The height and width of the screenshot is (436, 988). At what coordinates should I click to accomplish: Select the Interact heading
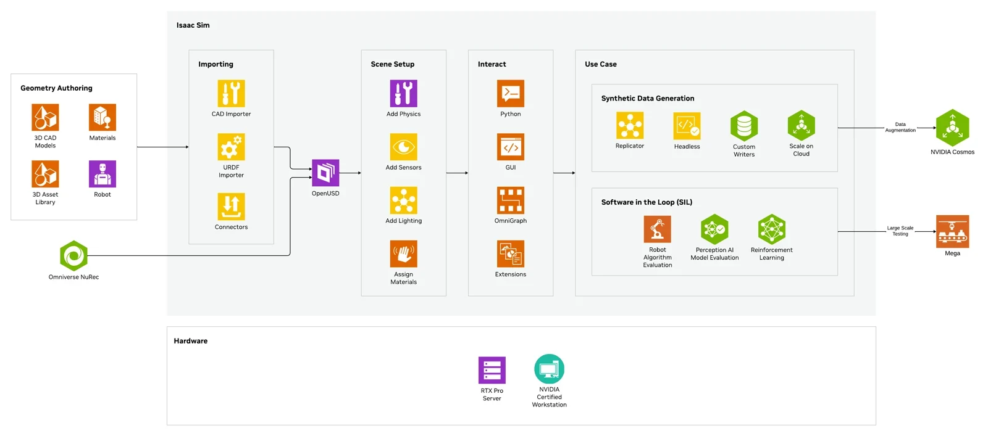click(492, 64)
